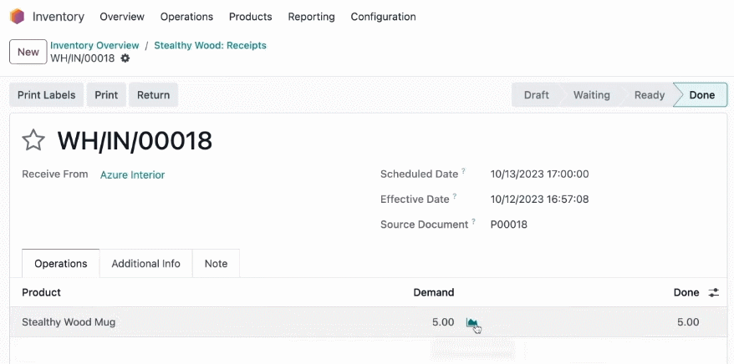This screenshot has height=364, width=734.
Task: Open the gear settings icon beside WH/IN/00018
Action: tap(125, 58)
